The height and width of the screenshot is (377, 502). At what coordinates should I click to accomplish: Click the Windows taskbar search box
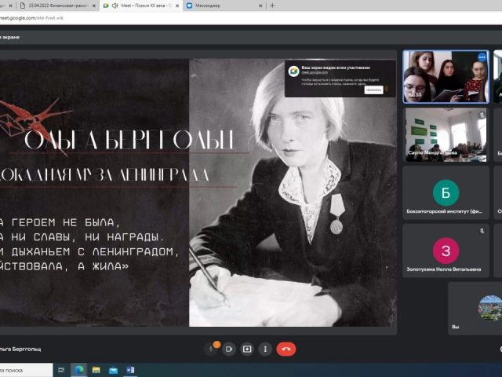pyautogui.click(x=26, y=370)
